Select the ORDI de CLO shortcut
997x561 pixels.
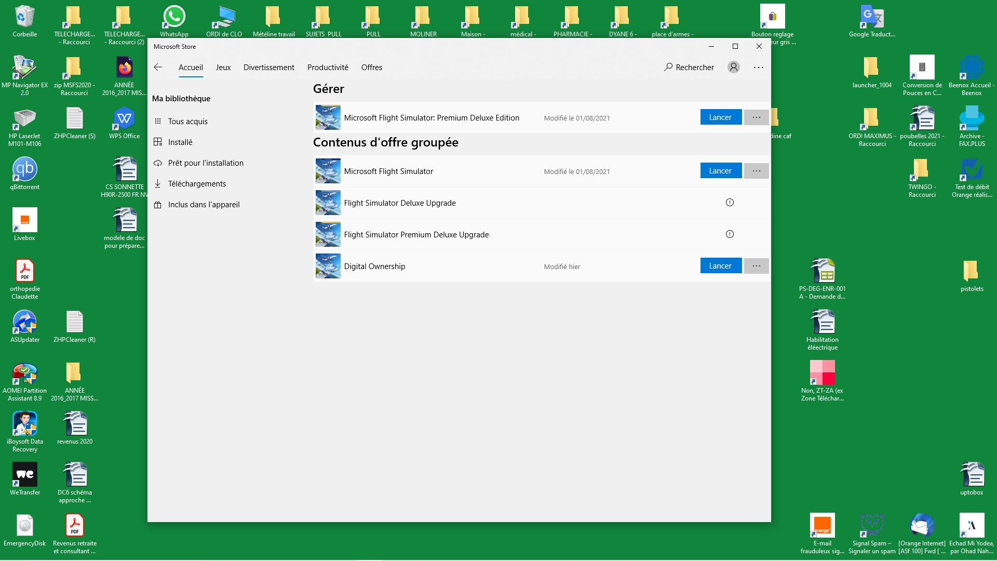click(x=224, y=21)
